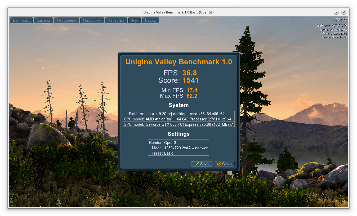Toggle the Звук sound button
The height and width of the screenshot is (216, 357).
(x=135, y=20)
